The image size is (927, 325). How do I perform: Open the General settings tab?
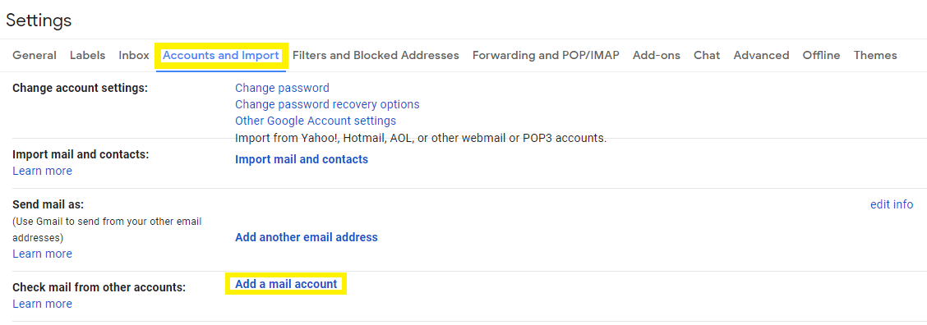coord(35,56)
